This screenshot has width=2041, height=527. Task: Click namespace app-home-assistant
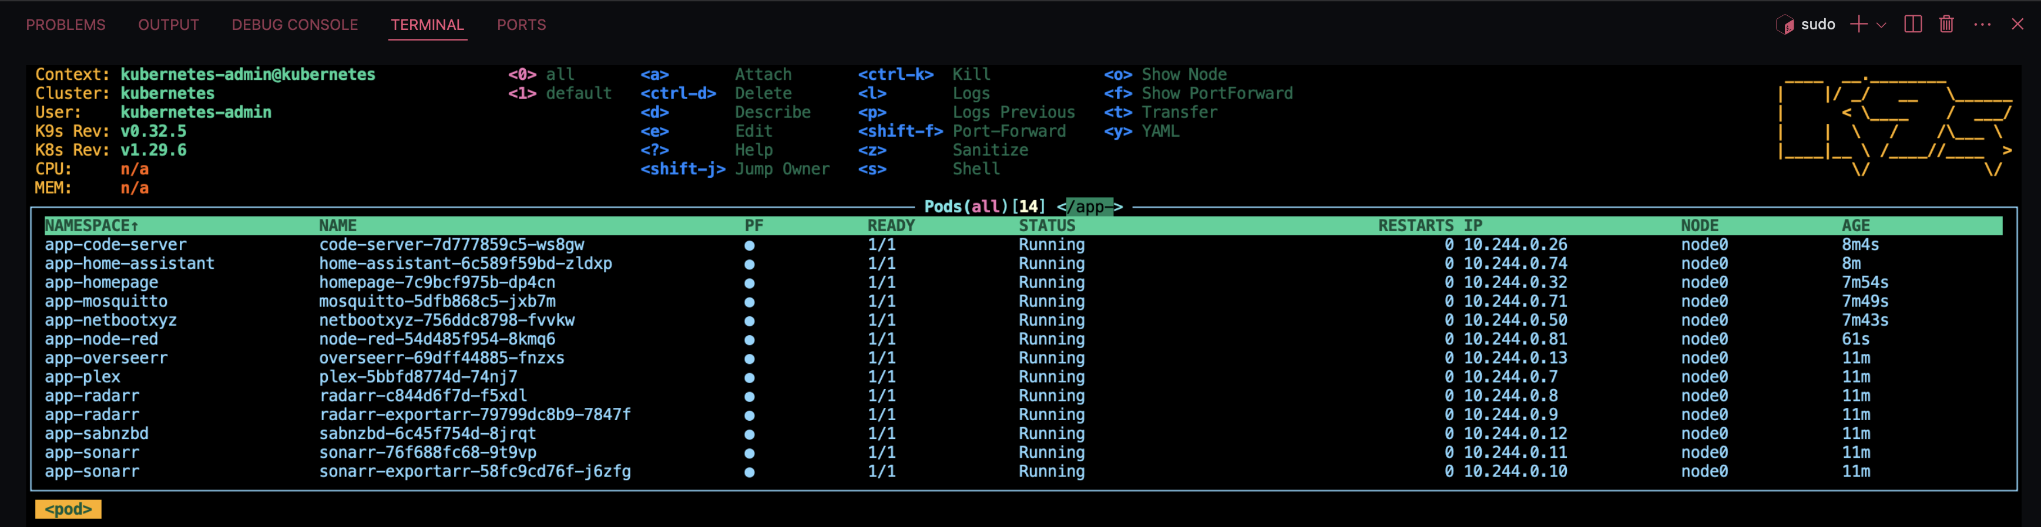coord(129,263)
